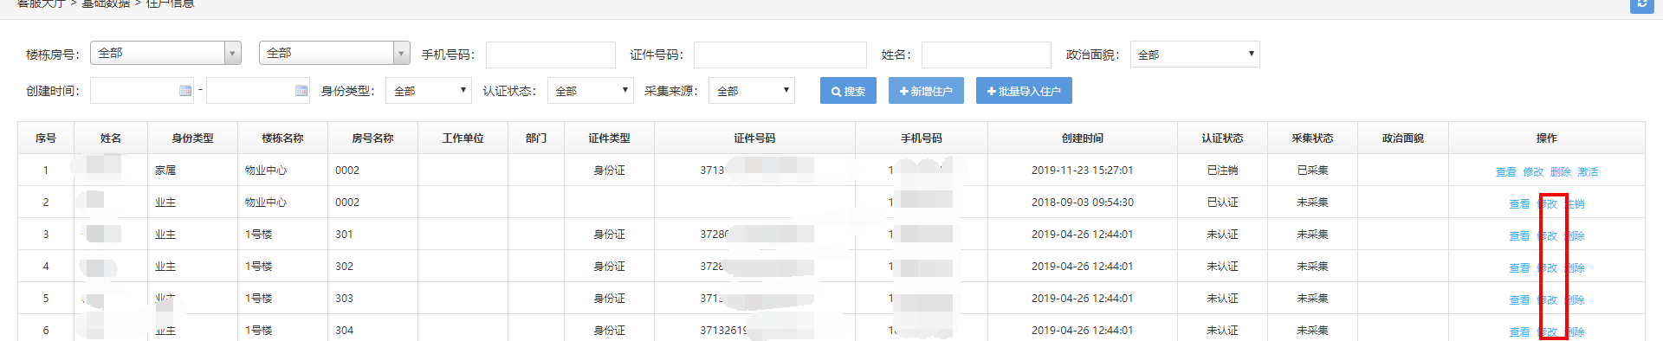Open 查看 for room 303
The image size is (1663, 341).
coord(1519,299)
